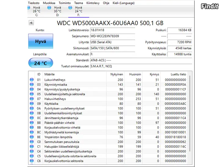222x167 pixels.
Task: Click the Luettu tieto column header
Action: pyautogui.click(x=178, y=74)
